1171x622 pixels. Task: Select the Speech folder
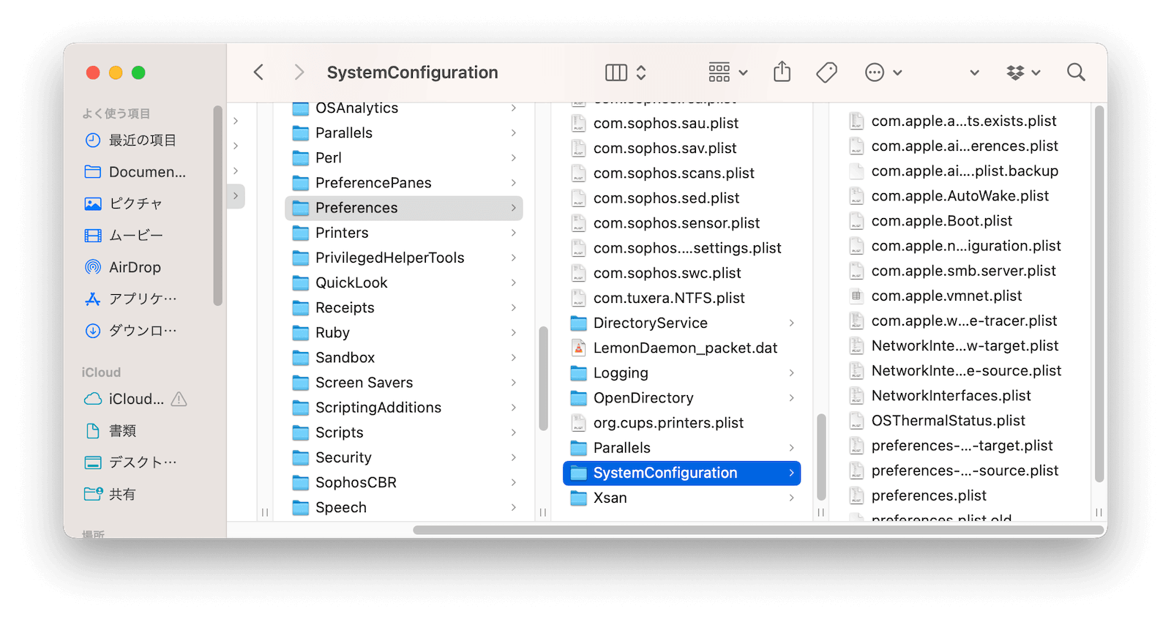coord(404,507)
